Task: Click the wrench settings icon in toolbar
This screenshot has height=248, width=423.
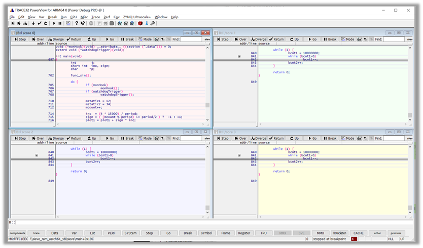Action: (x=153, y=23)
